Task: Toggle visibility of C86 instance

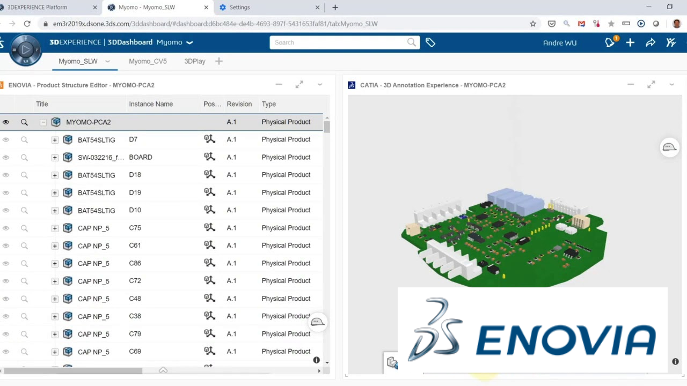Action: (6, 264)
